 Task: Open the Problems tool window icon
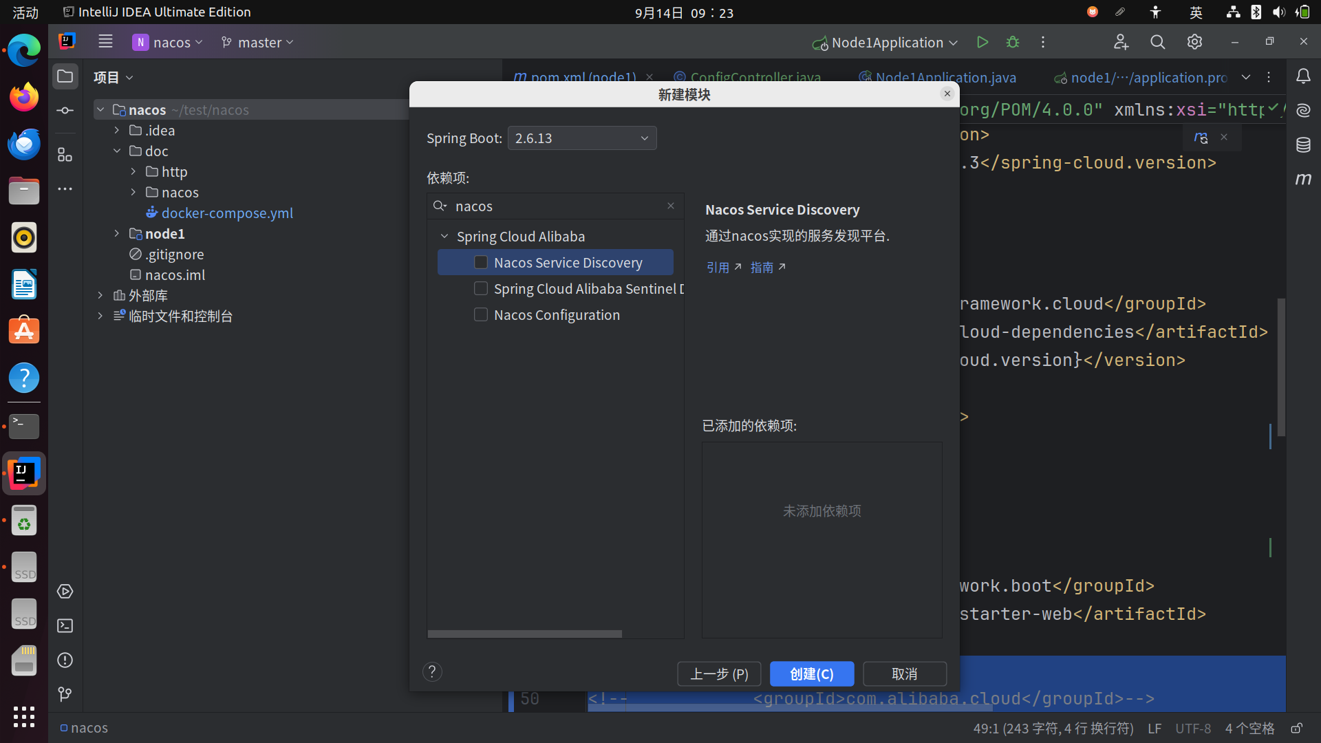[65, 660]
